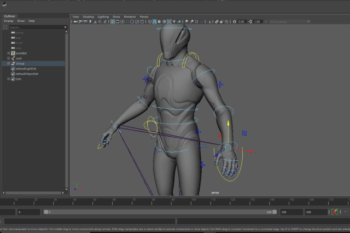This screenshot has height=233, width=350.
Task: Enable Smooth Shade All mode
Action: [154, 22]
